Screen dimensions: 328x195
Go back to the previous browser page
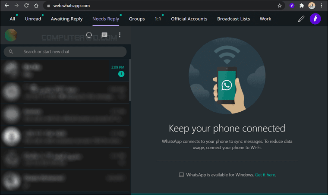point(7,6)
